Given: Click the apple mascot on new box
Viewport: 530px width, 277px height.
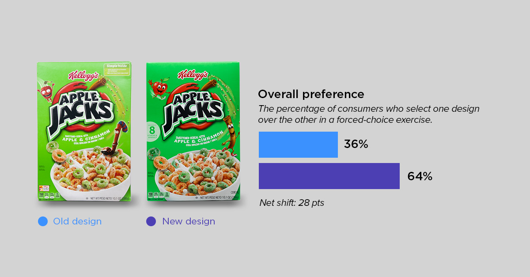Looking at the screenshot, I should [x=160, y=89].
